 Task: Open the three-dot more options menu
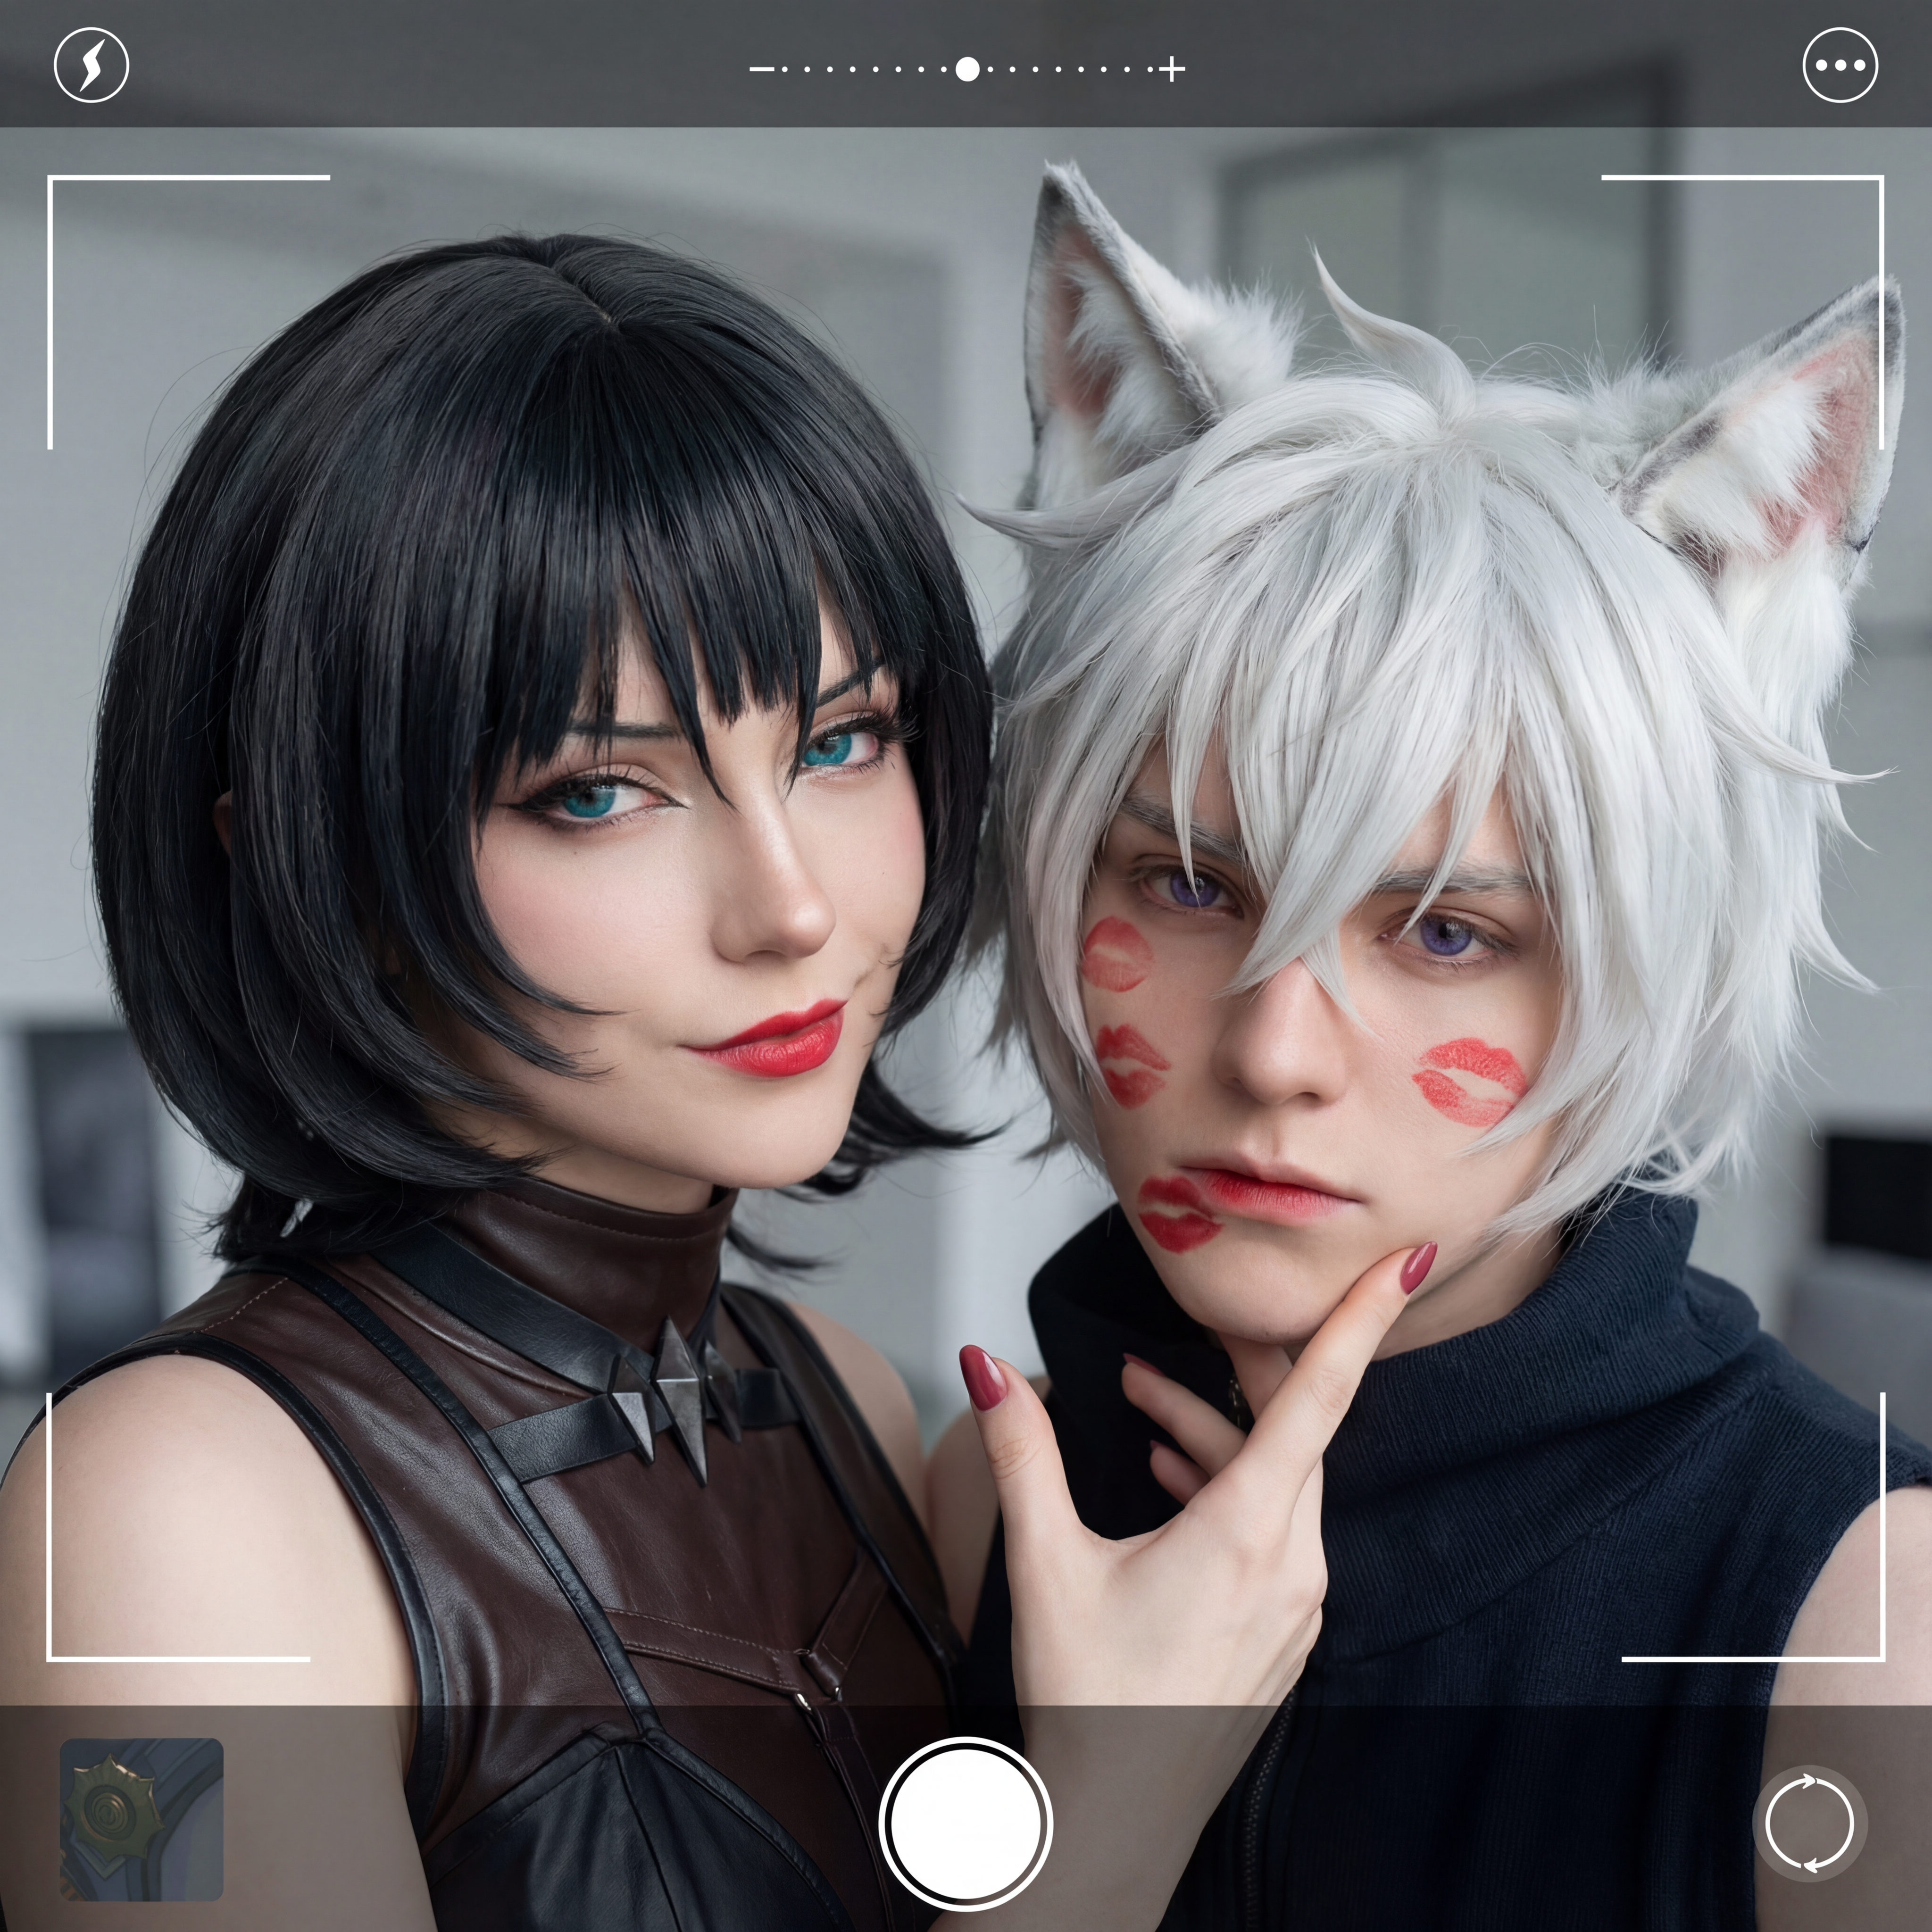(1840, 66)
